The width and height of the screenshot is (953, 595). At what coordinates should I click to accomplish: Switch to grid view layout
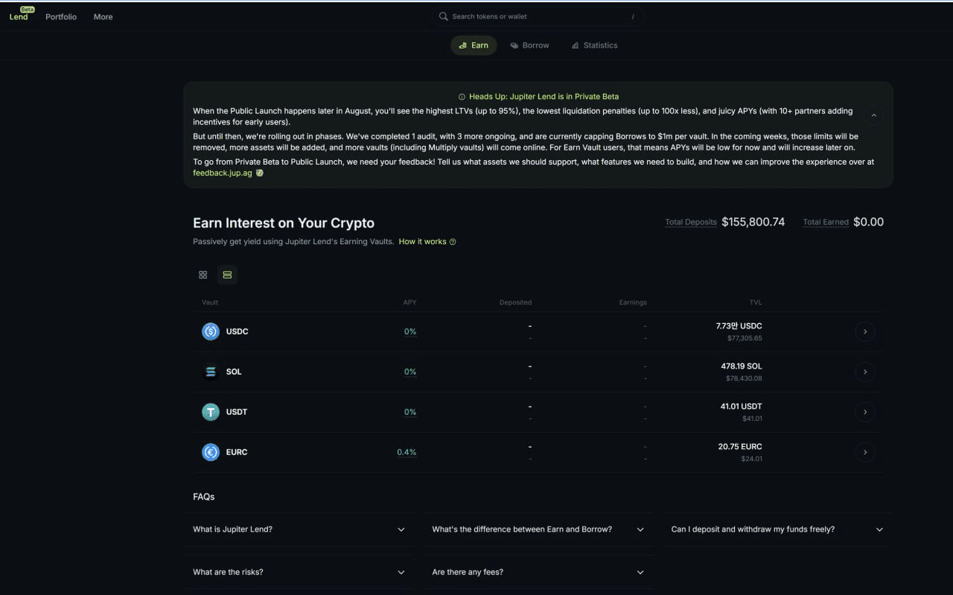(x=203, y=275)
